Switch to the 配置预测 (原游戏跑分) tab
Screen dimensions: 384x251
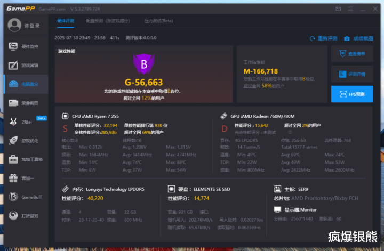click(108, 21)
